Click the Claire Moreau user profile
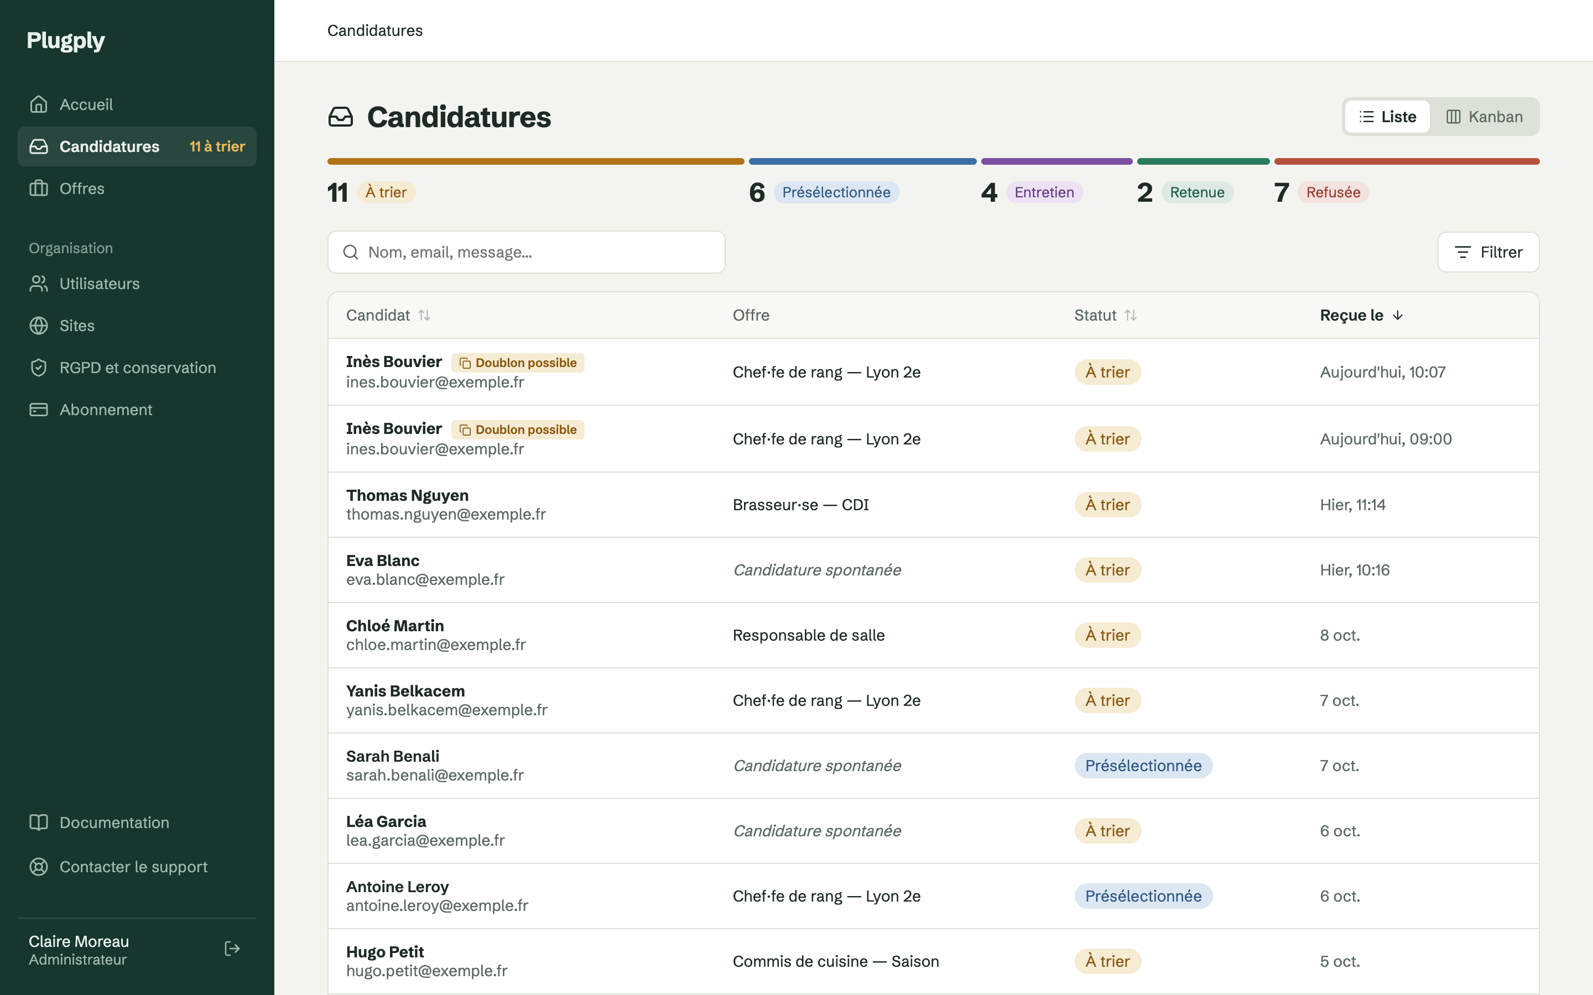Viewport: 1593px width, 995px height. (79, 950)
